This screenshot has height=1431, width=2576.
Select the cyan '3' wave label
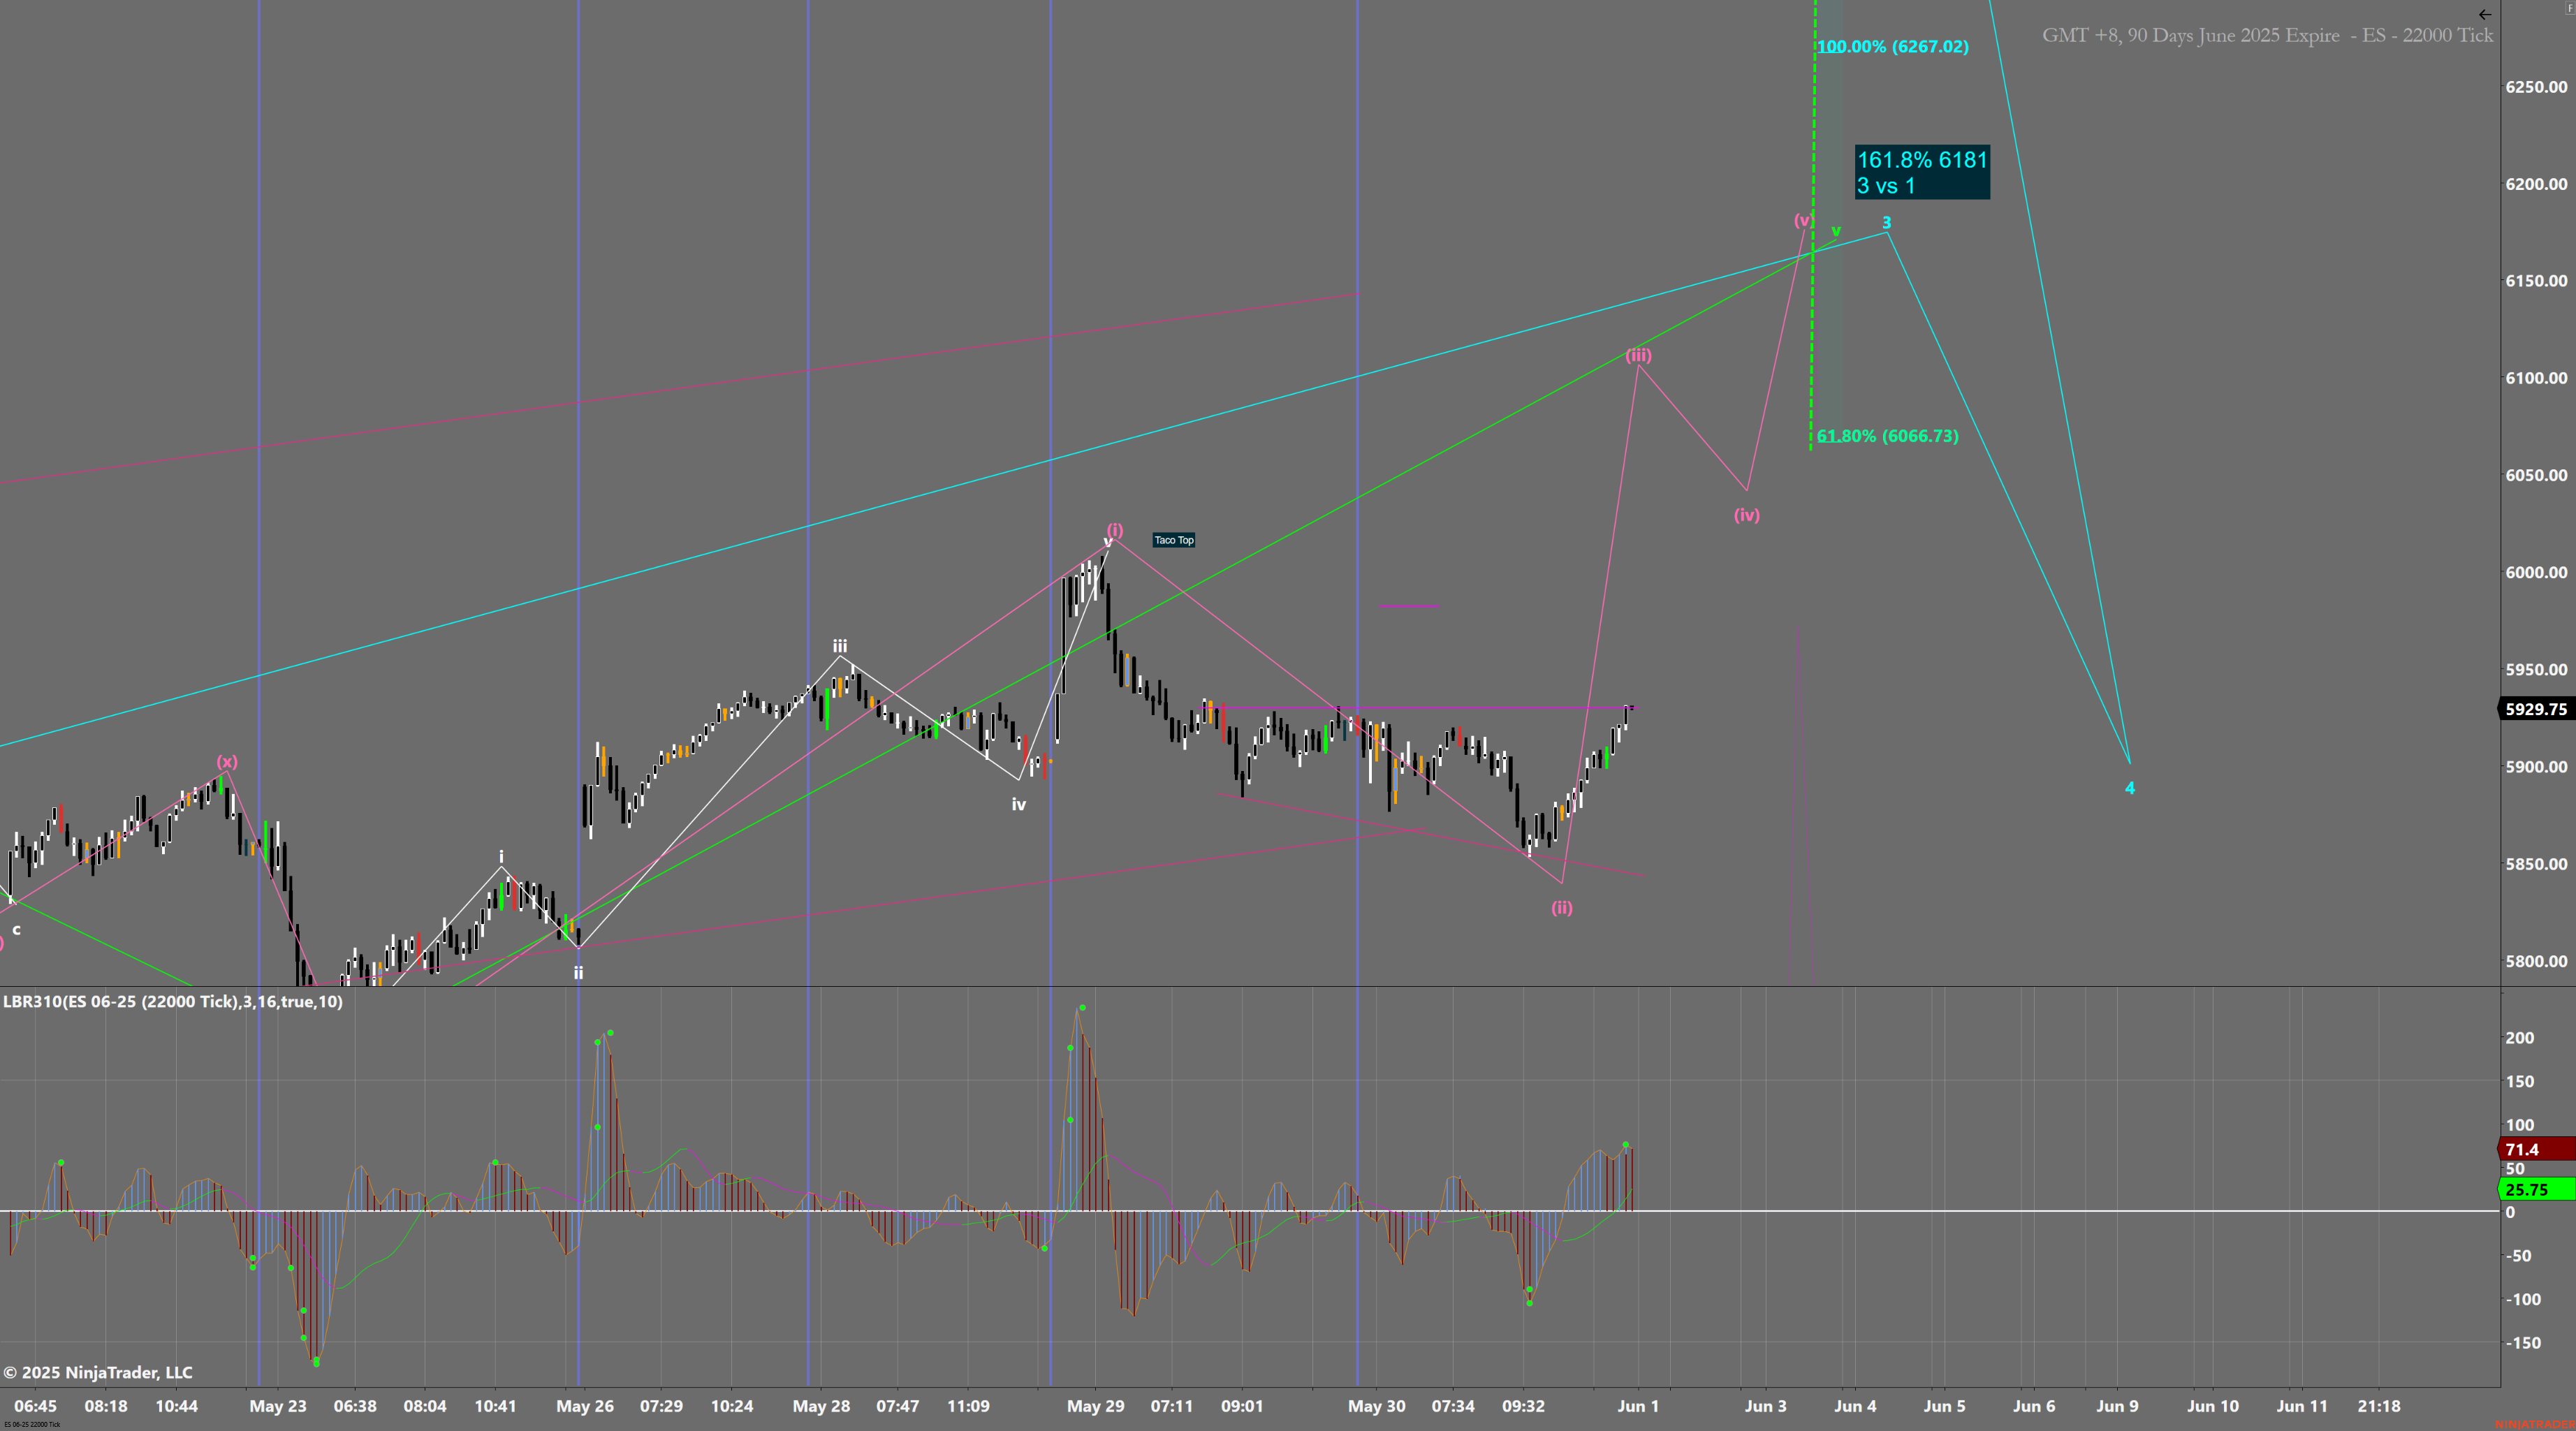coord(1887,222)
